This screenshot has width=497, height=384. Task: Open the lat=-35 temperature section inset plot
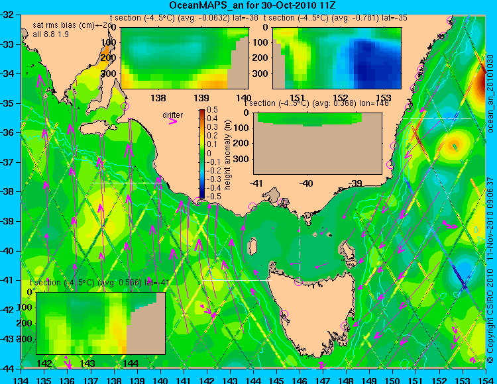(337, 58)
